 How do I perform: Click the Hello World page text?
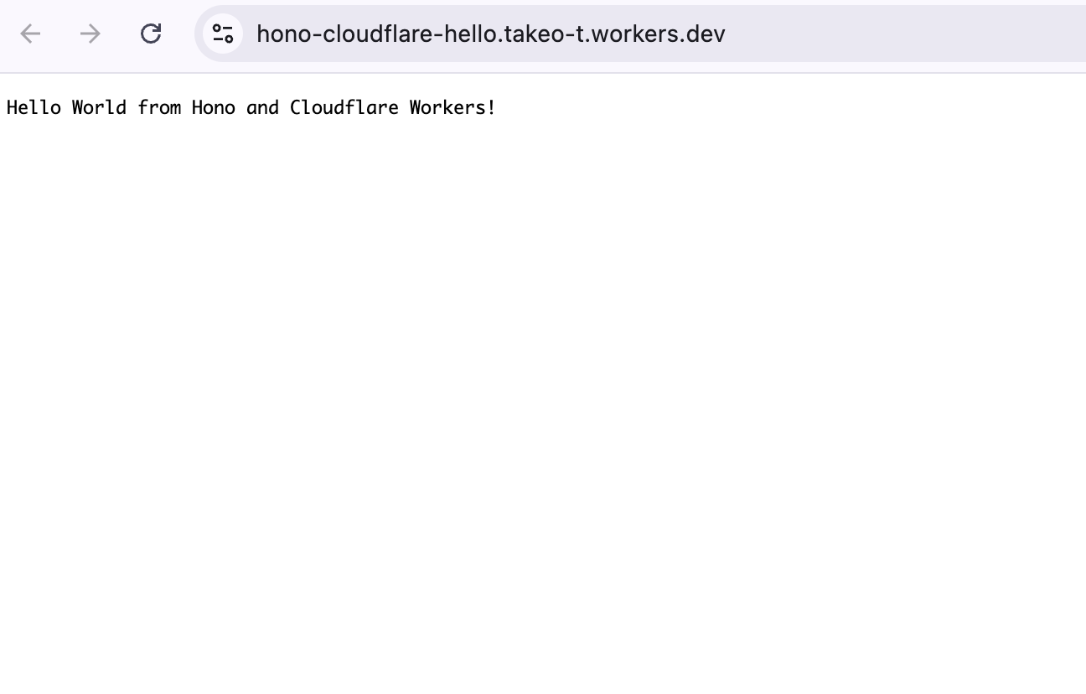tap(251, 107)
